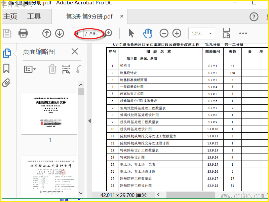
Task: Click the 一般路基设计图 entry
Action: coord(132,87)
